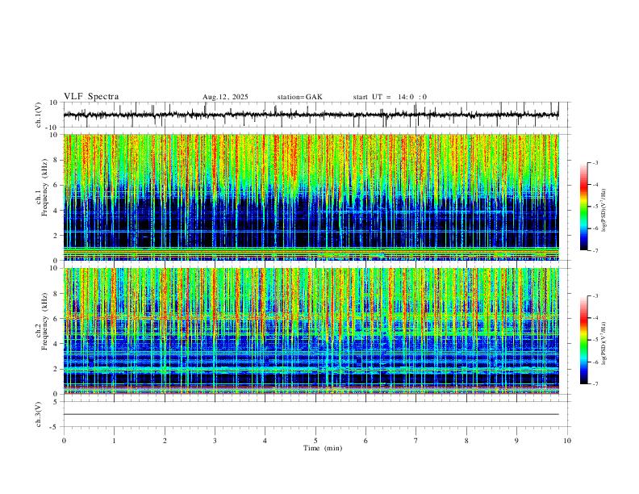Click time axis tick label "5"
639x494 pixels.
click(x=315, y=441)
